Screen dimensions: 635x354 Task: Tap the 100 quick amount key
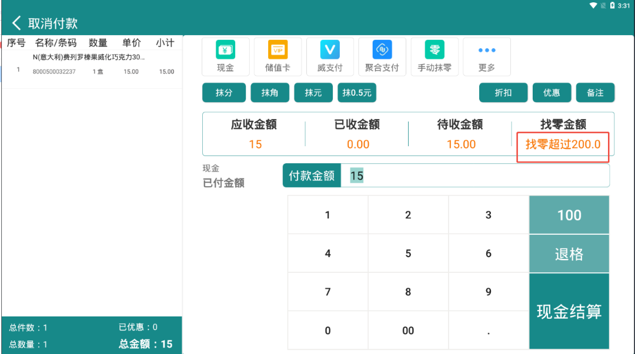coord(569,215)
